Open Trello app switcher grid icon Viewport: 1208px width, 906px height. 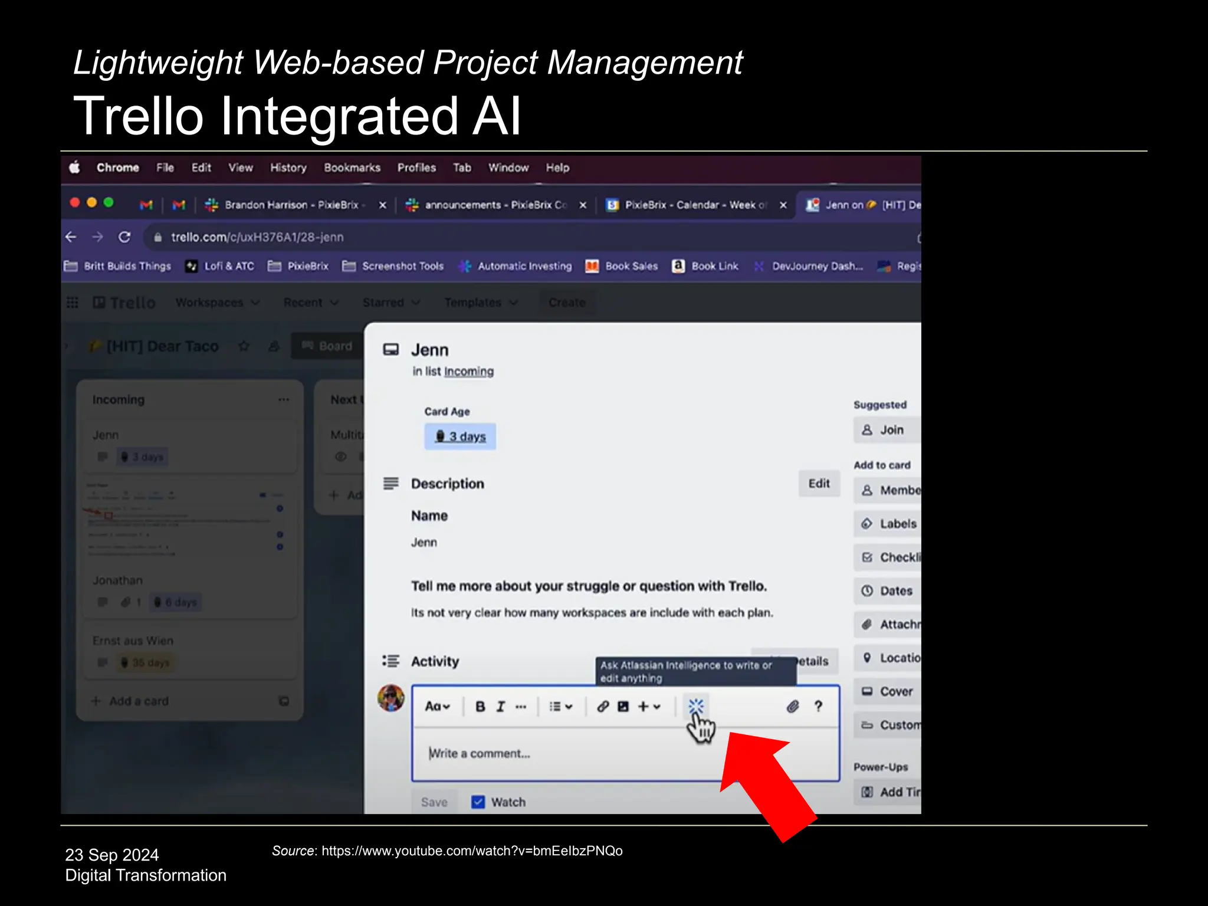[73, 303]
